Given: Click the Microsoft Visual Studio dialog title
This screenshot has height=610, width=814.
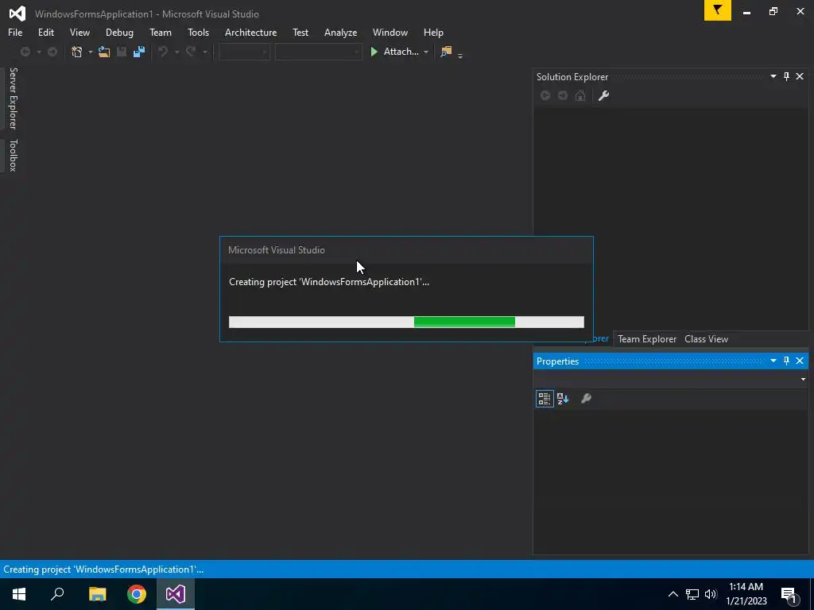Looking at the screenshot, I should point(277,250).
